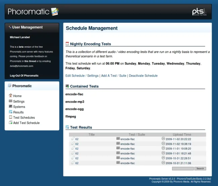Open the 'this thread' feedback link
Image resolution: width=218 pixels, height=186 pixels.
point(30,61)
